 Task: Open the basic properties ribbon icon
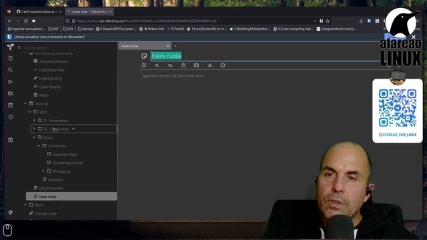[144, 65]
